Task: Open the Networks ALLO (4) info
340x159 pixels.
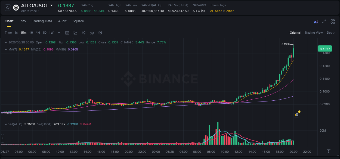Action: click(x=199, y=11)
